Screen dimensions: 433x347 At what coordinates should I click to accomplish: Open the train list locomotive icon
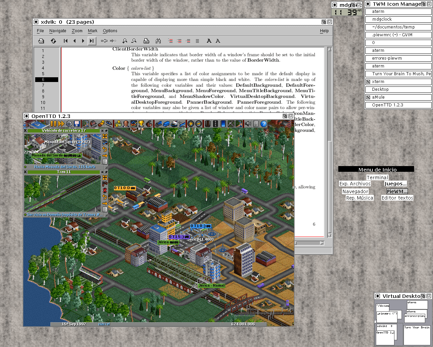pyautogui.click(x=158, y=124)
